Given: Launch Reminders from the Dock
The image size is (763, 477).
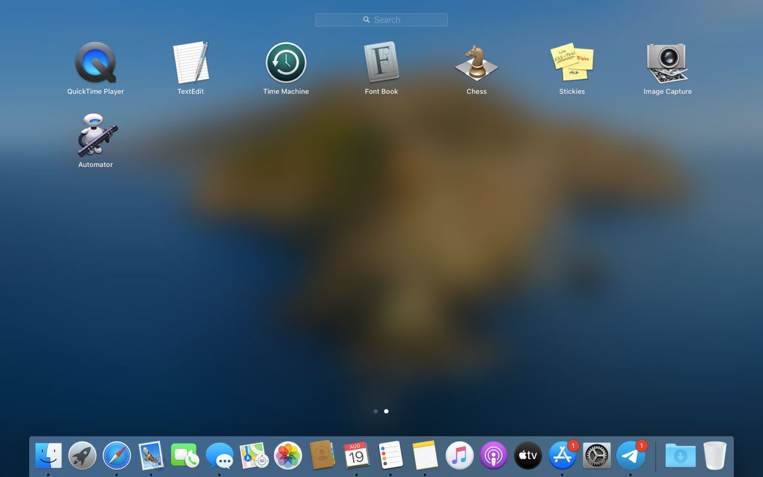Looking at the screenshot, I should click(x=390, y=456).
